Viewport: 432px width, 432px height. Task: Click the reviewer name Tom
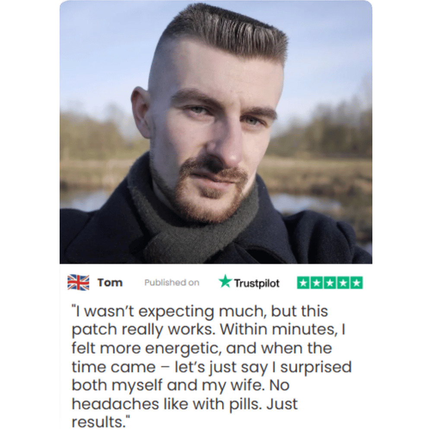tap(110, 283)
